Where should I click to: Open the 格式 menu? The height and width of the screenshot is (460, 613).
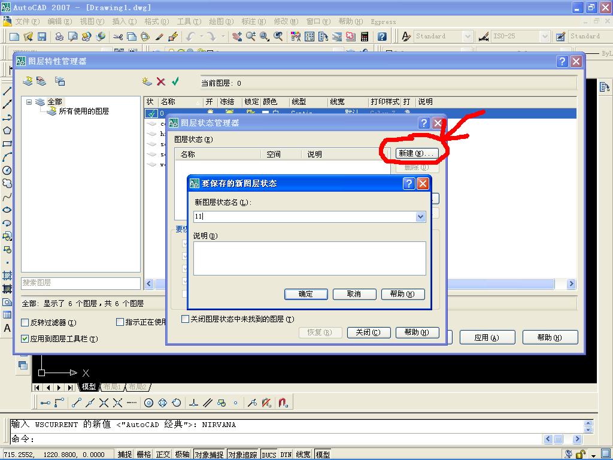click(x=156, y=22)
